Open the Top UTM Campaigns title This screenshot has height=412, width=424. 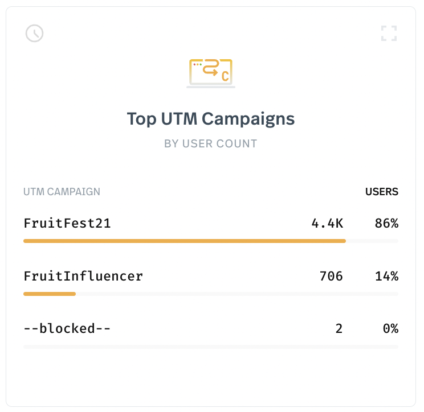point(211,119)
